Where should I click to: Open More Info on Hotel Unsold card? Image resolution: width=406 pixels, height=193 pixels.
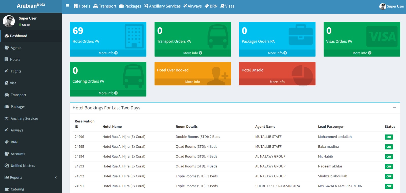click(x=277, y=82)
